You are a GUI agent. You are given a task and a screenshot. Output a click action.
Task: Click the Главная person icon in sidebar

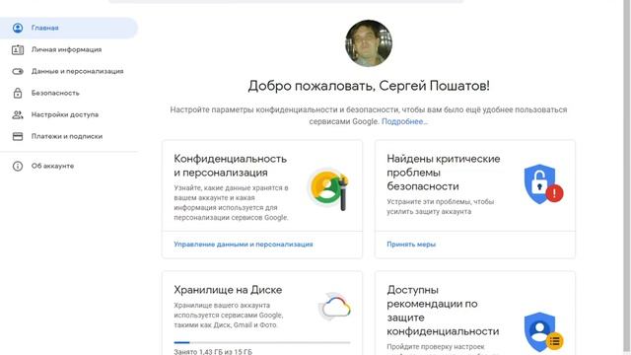tap(18, 28)
